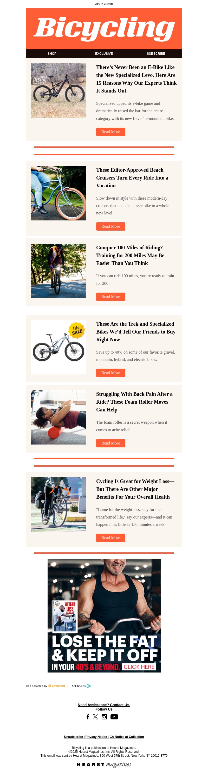Click the LiveIntent logo
Viewport: 208px width, 771px height.
[x=57, y=686]
